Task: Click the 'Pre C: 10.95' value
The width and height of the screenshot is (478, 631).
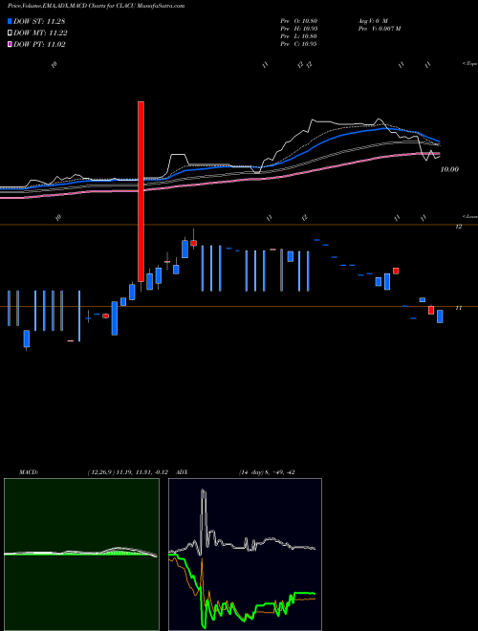Action: [x=298, y=44]
